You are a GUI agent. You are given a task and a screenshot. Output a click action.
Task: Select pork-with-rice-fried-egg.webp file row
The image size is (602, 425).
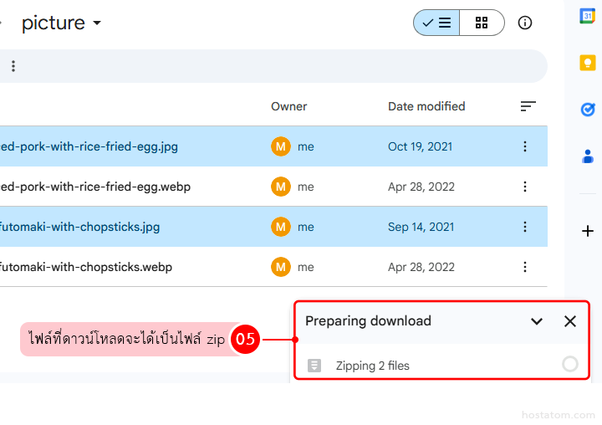click(x=273, y=187)
